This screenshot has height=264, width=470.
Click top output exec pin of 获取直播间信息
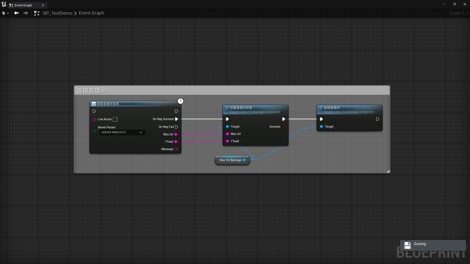pos(176,111)
